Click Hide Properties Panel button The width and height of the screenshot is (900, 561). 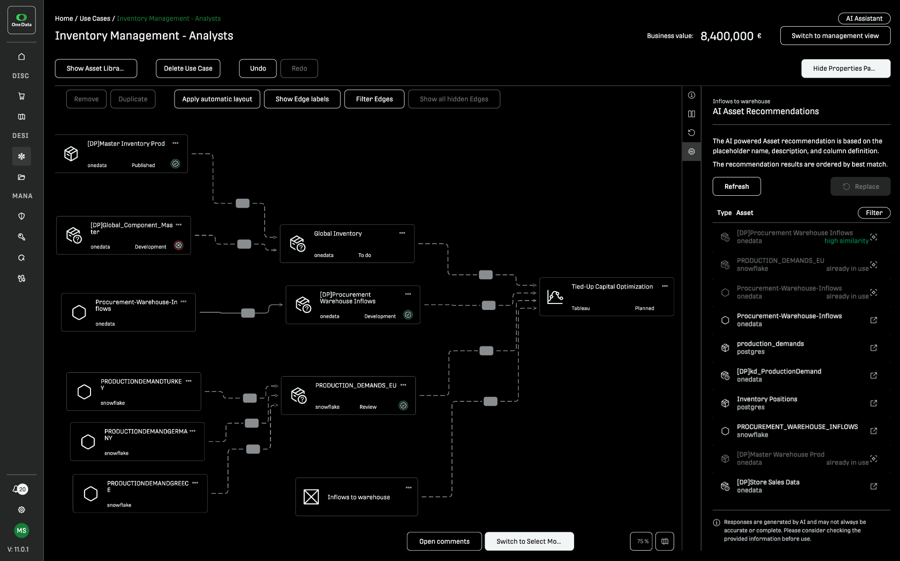(845, 68)
